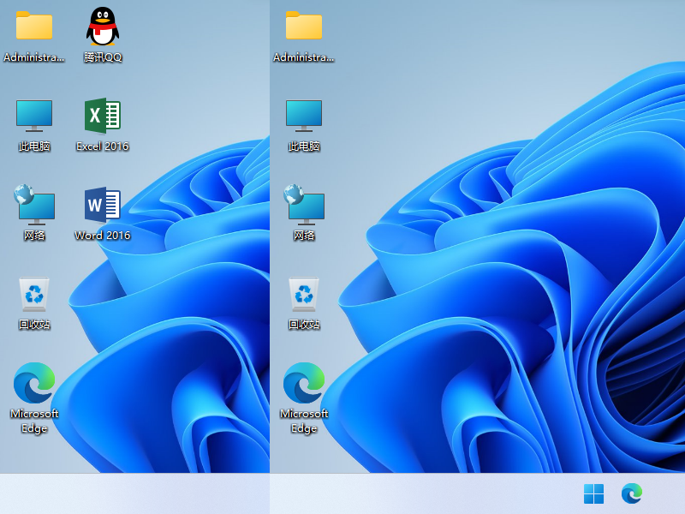This screenshot has height=514, width=685.
Task: Select 回收站 on the right desktop
Action: pyautogui.click(x=304, y=294)
